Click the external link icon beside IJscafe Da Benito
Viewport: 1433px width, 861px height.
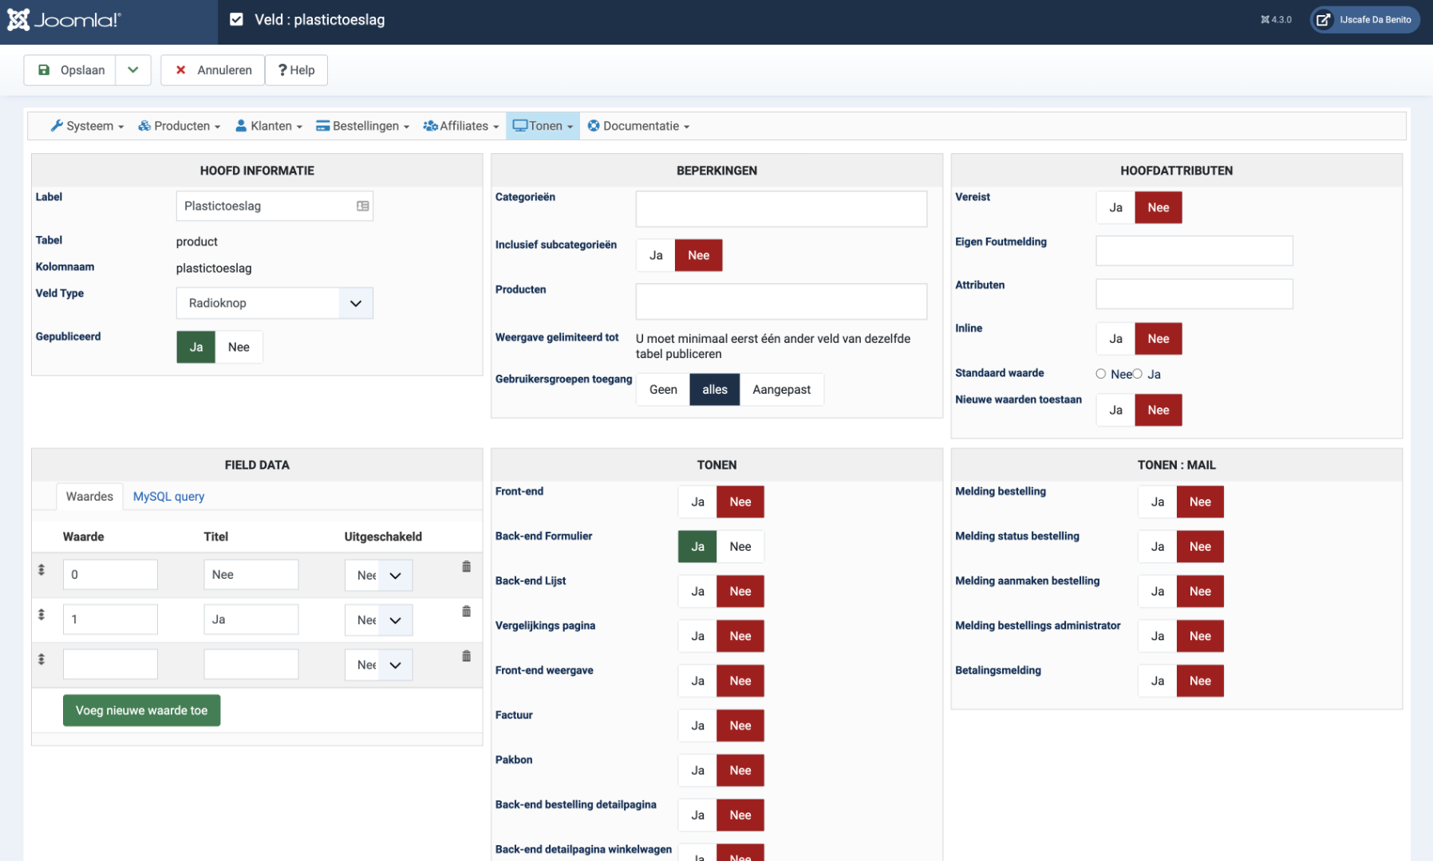[x=1323, y=20]
